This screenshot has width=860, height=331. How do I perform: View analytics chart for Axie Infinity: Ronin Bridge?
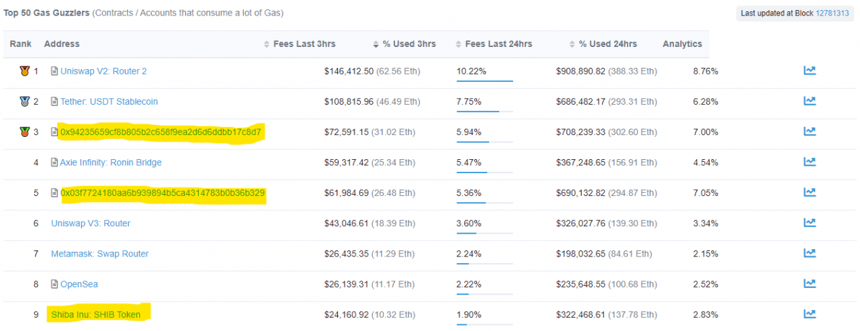(x=810, y=162)
